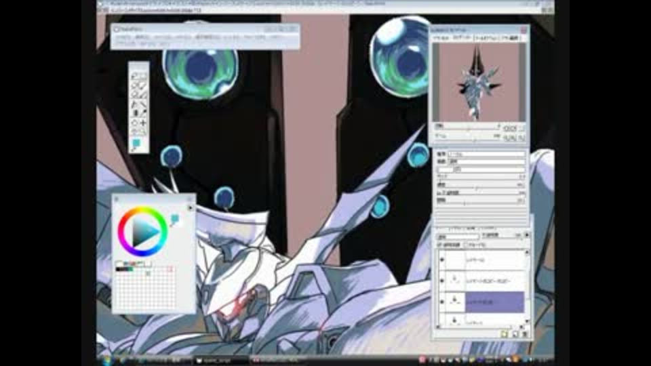This screenshot has width=651, height=366.
Task: Switch to the third tab of the navigator panel
Action: (x=486, y=38)
